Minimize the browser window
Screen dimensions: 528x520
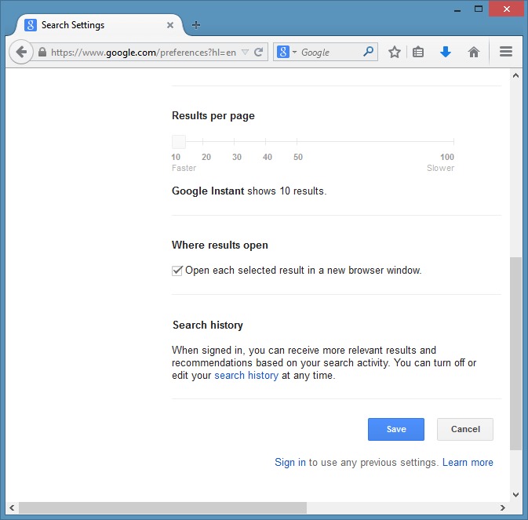tap(457, 9)
